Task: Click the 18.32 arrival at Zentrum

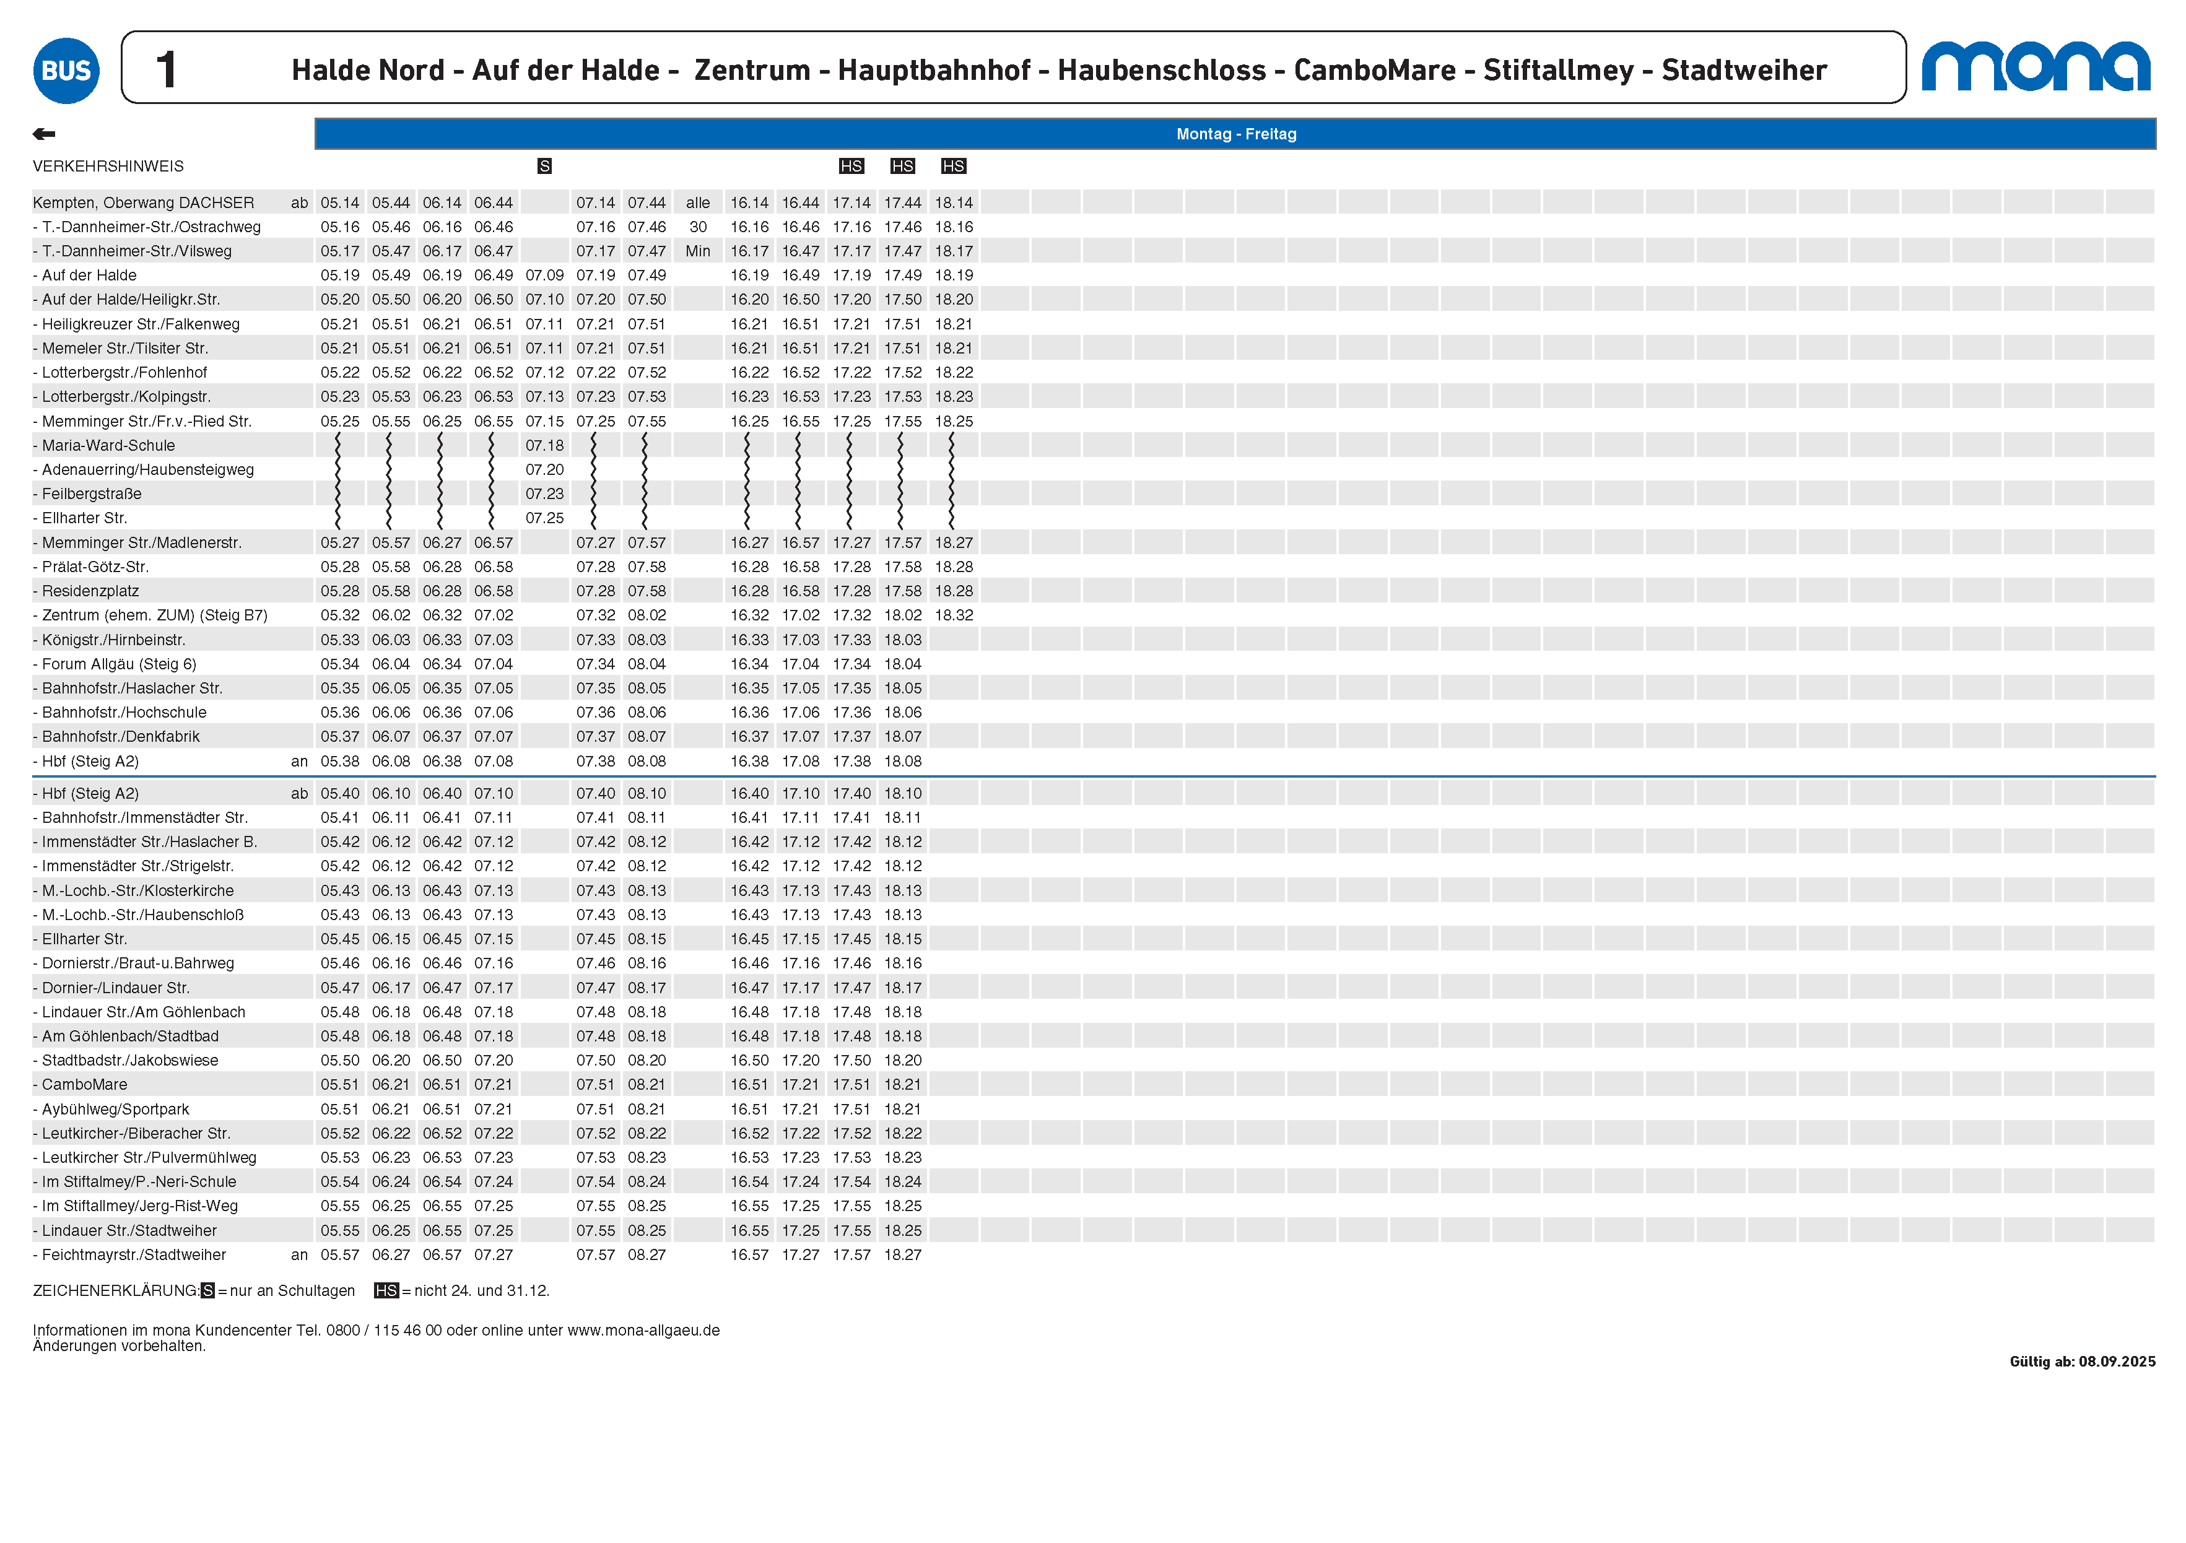Action: pyautogui.click(x=954, y=616)
